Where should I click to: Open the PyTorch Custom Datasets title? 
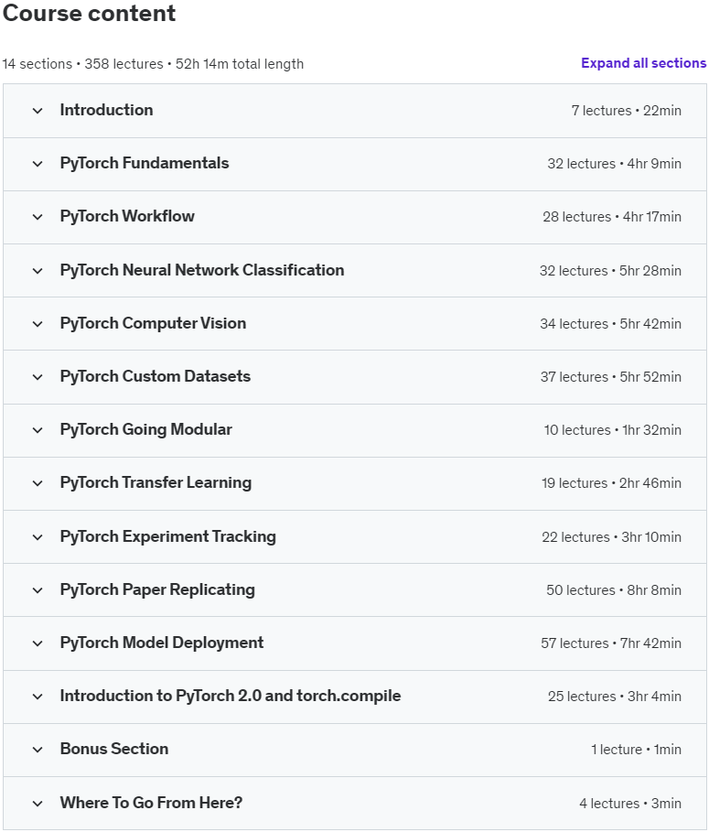156,376
